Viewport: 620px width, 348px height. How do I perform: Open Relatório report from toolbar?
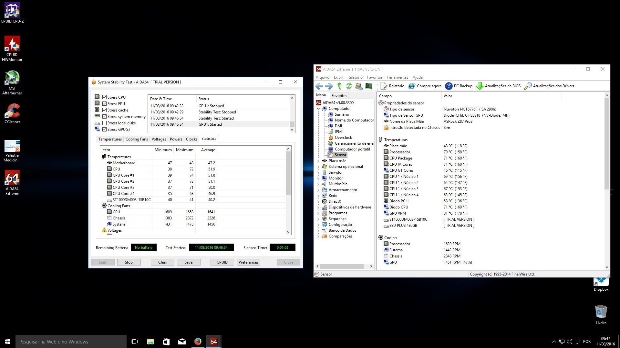pyautogui.click(x=392, y=86)
